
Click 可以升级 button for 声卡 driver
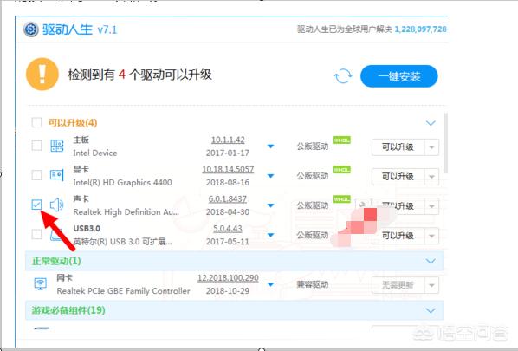[x=398, y=206]
